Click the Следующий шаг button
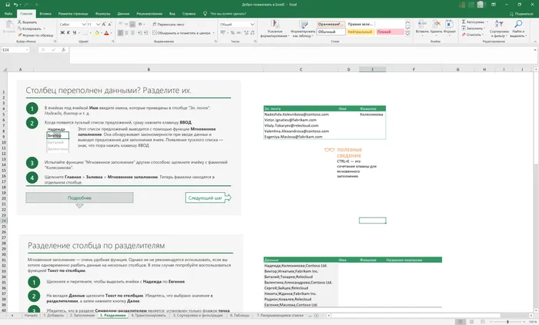The image size is (539, 325). pyautogui.click(x=208, y=197)
